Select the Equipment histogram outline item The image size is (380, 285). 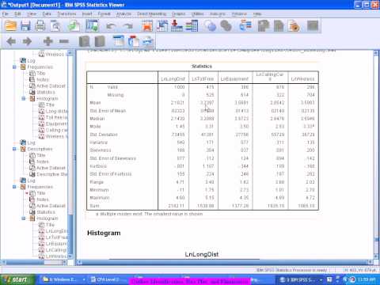pyautogui.click(x=56, y=123)
